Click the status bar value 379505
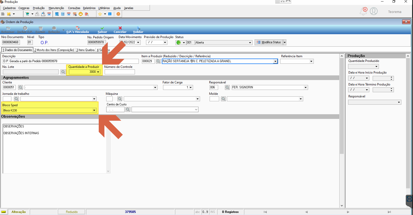 pyautogui.click(x=130, y=212)
